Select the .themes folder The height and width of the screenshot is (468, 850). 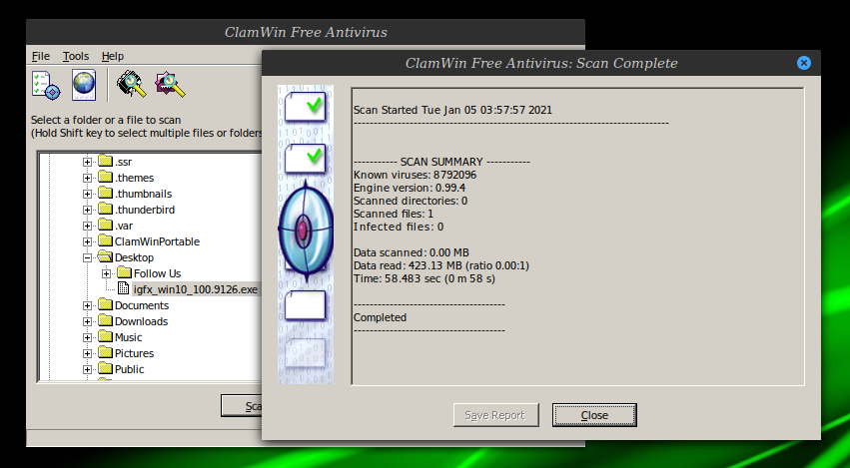135,178
